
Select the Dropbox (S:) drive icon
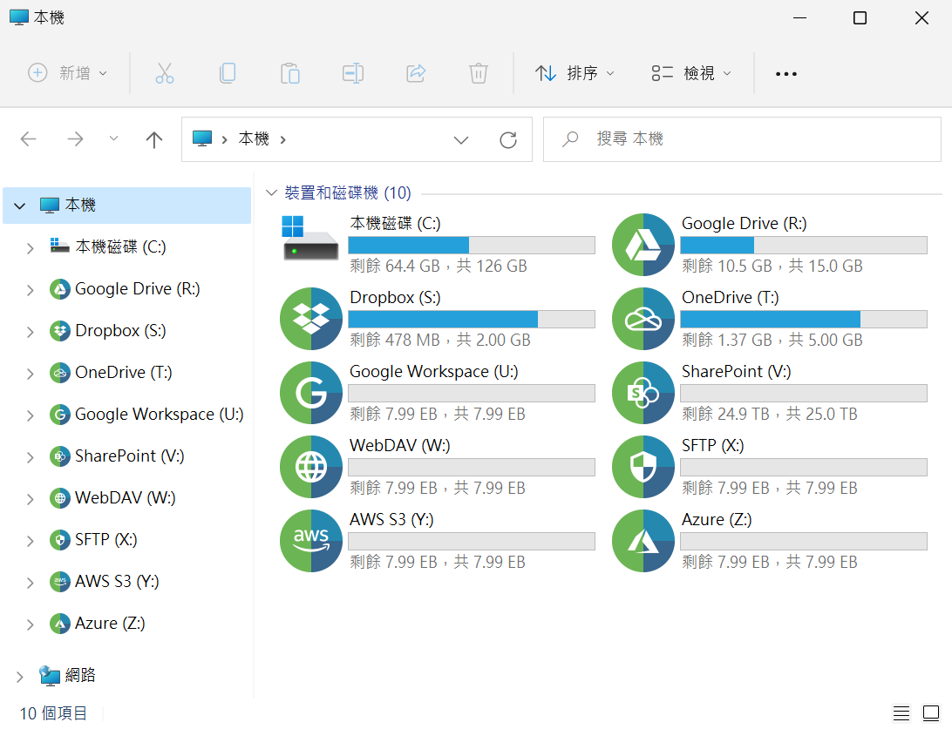311,319
